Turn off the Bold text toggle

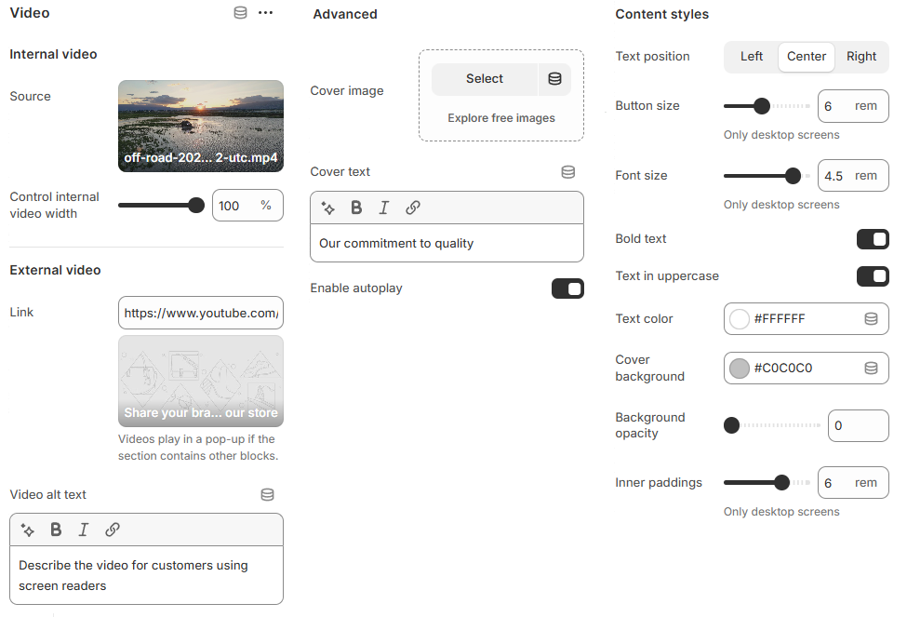tap(872, 239)
